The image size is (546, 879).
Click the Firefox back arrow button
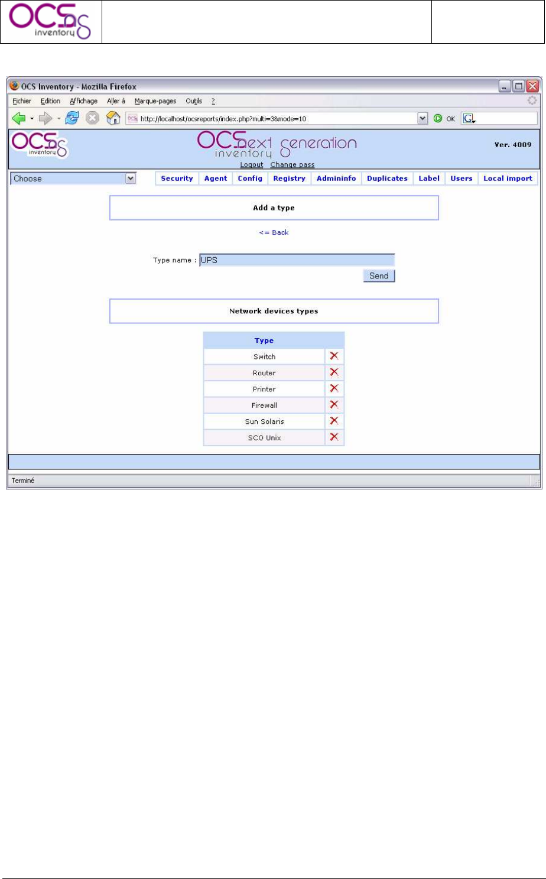pos(19,118)
